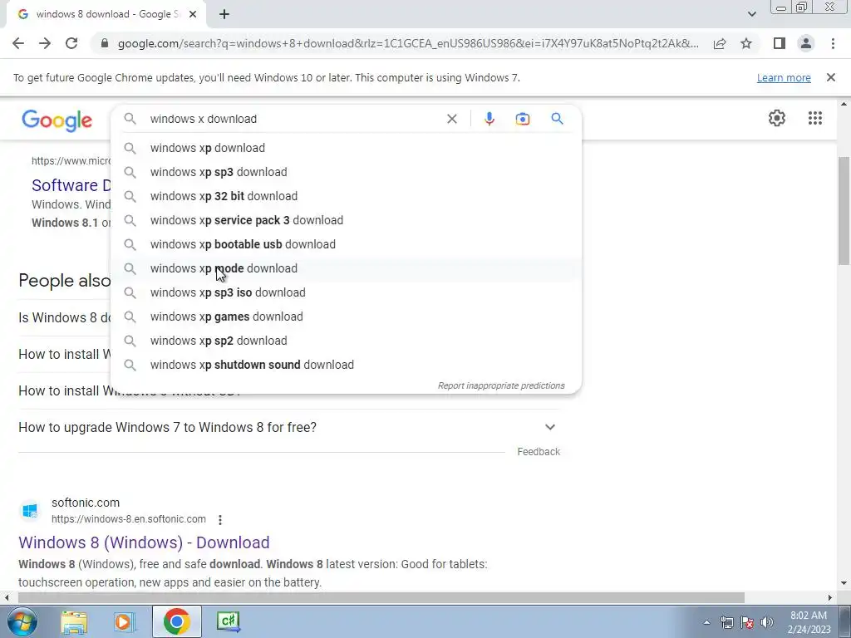This screenshot has width=851, height=638.
Task: Open the Chrome tab search dropdown
Action: pos(751,14)
